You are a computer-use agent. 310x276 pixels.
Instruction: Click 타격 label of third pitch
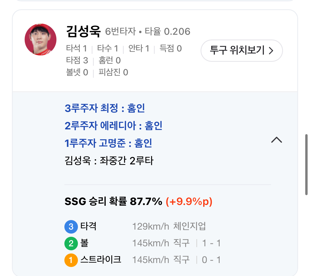click(x=88, y=226)
